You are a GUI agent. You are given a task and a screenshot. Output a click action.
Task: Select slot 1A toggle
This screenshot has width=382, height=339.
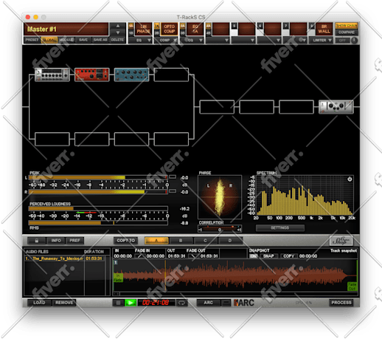(131, 26)
